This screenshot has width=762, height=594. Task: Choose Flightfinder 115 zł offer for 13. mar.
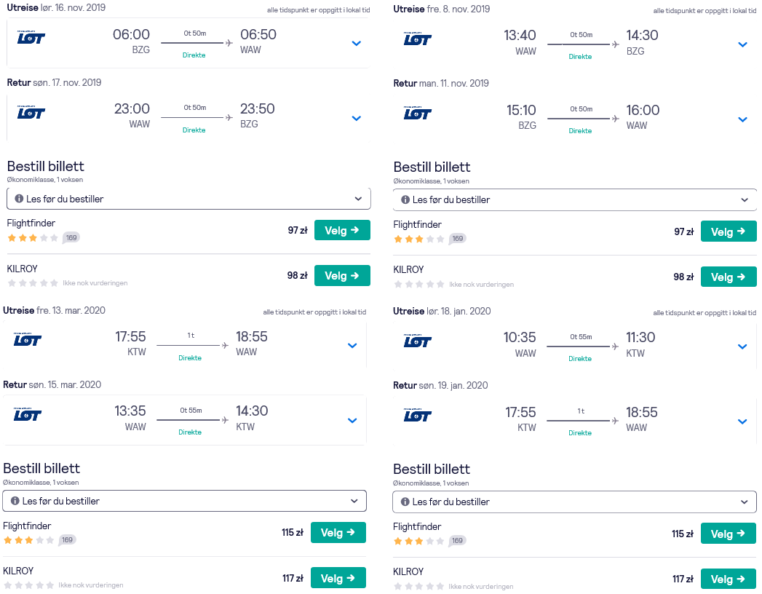coord(338,532)
